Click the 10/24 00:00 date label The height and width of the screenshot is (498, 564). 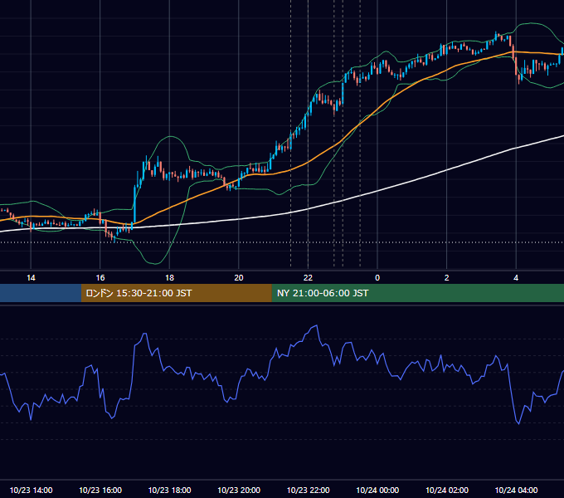[x=377, y=490]
